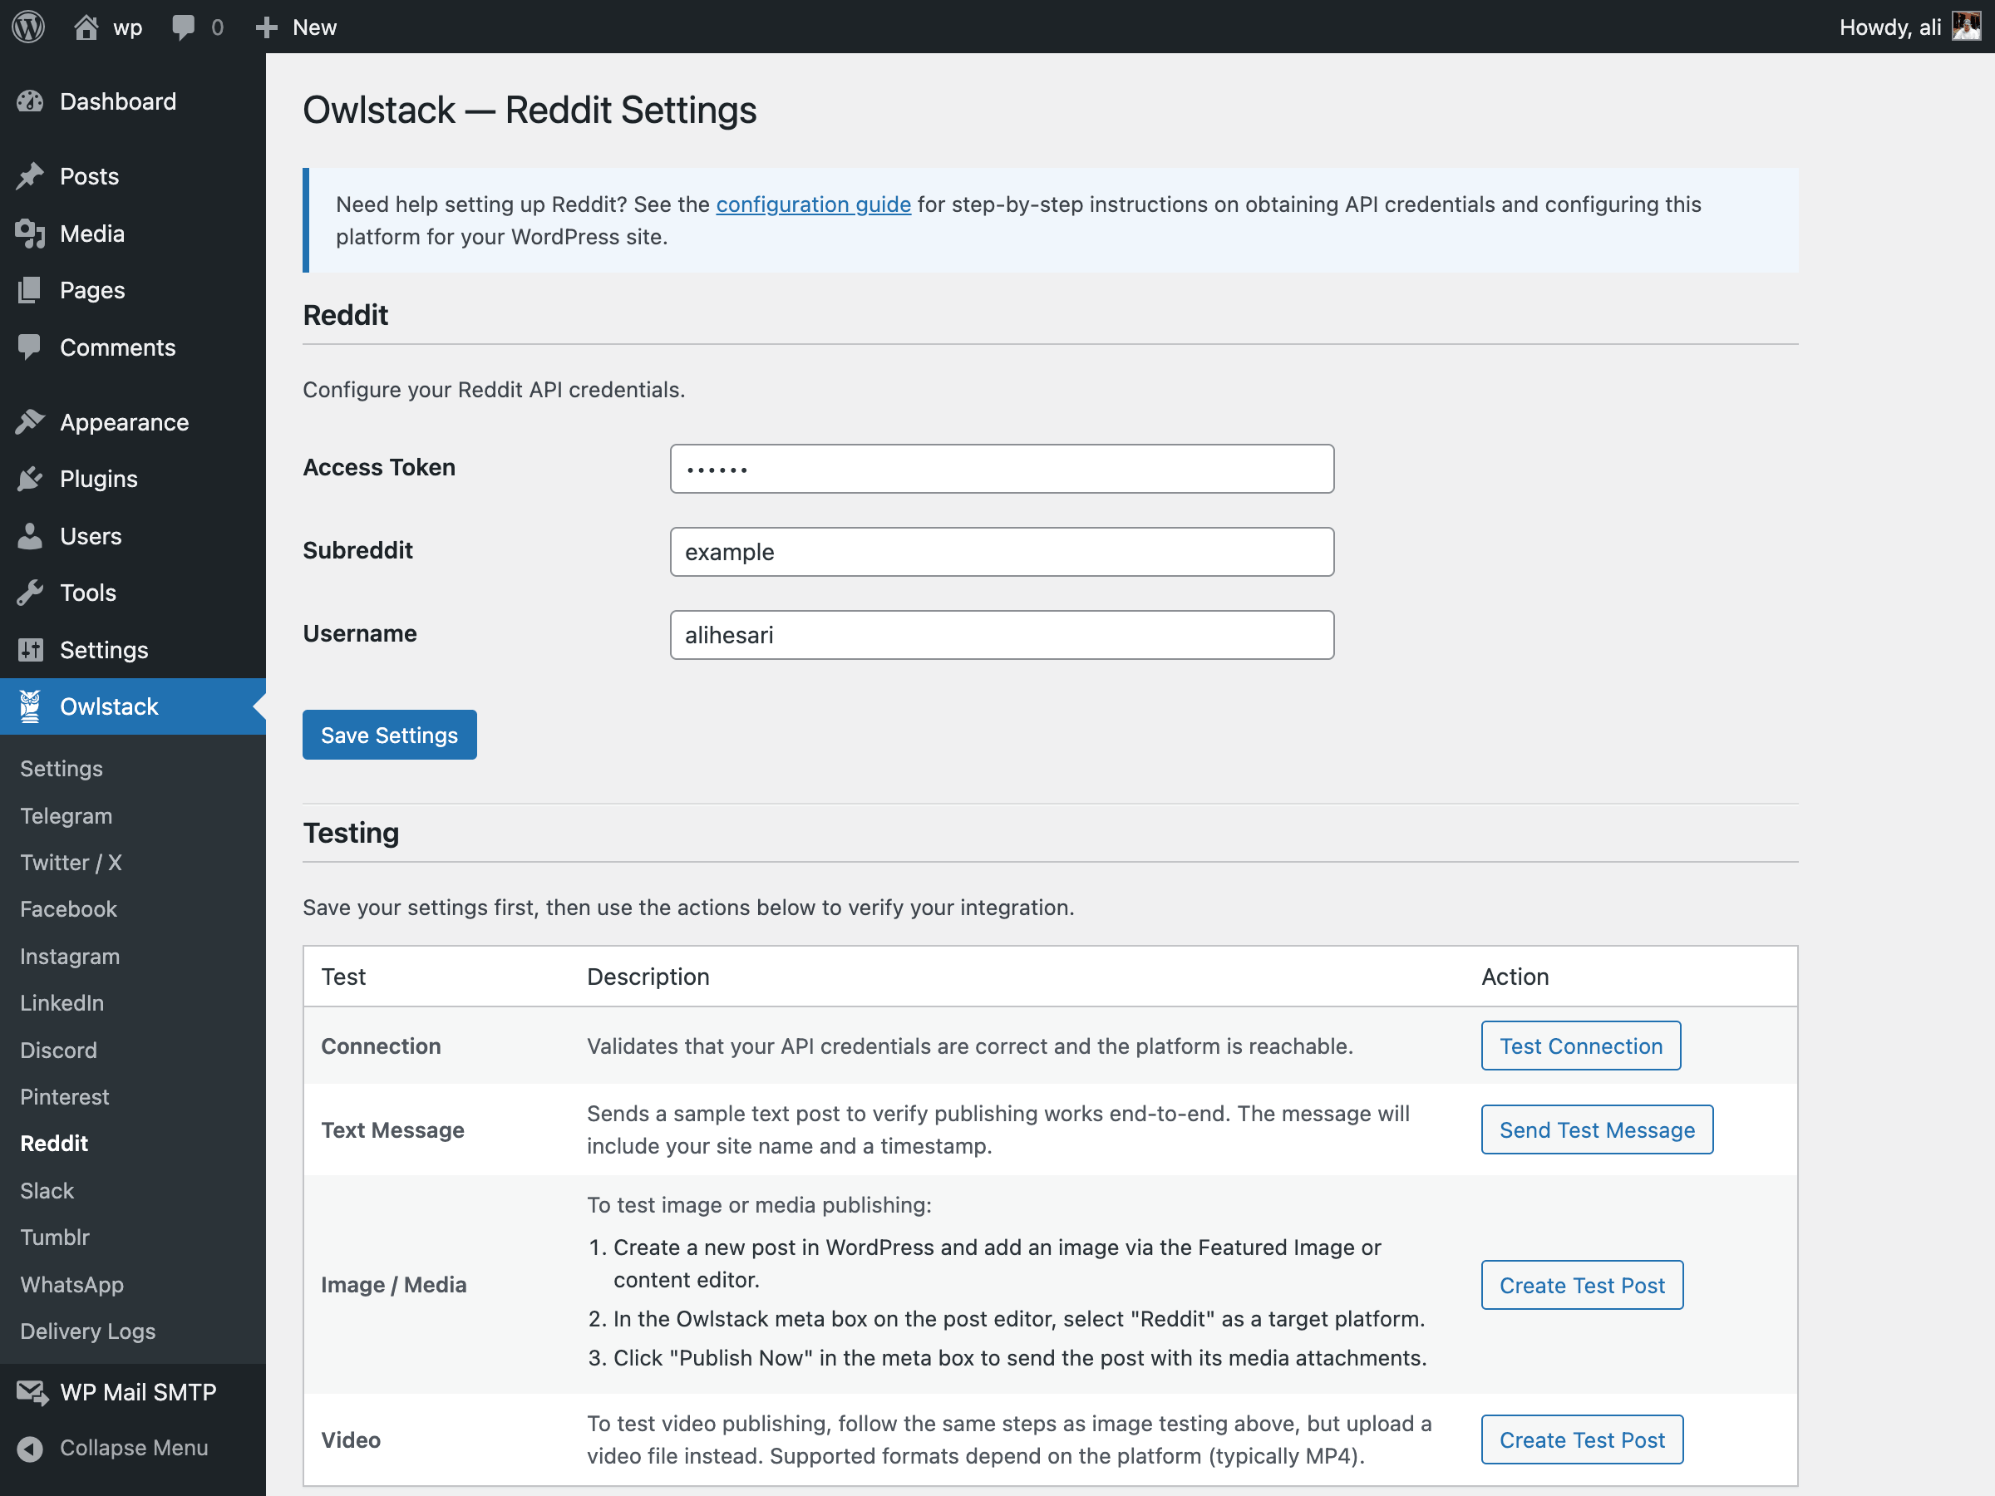This screenshot has height=1496, width=1995.
Task: Click into the Subreddit input field
Action: (x=1001, y=551)
